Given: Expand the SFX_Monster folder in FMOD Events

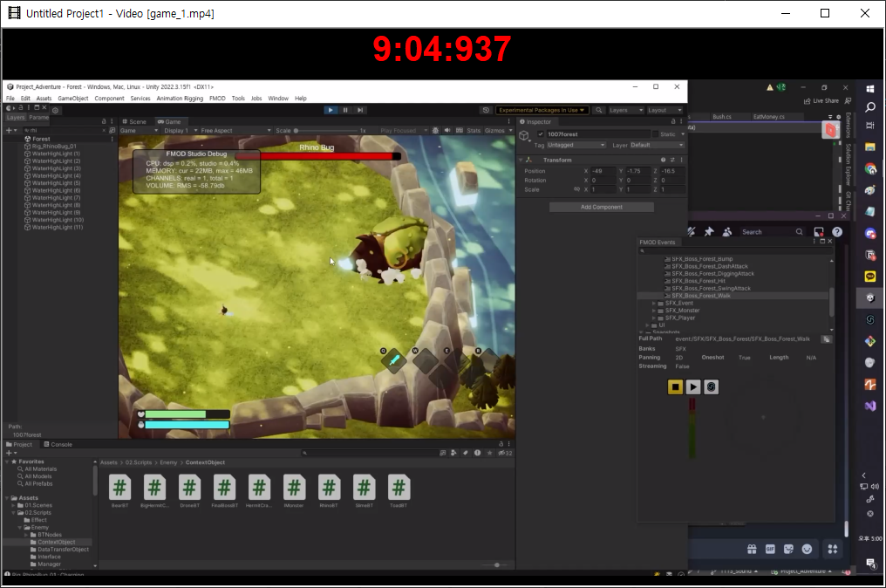Looking at the screenshot, I should pos(654,311).
